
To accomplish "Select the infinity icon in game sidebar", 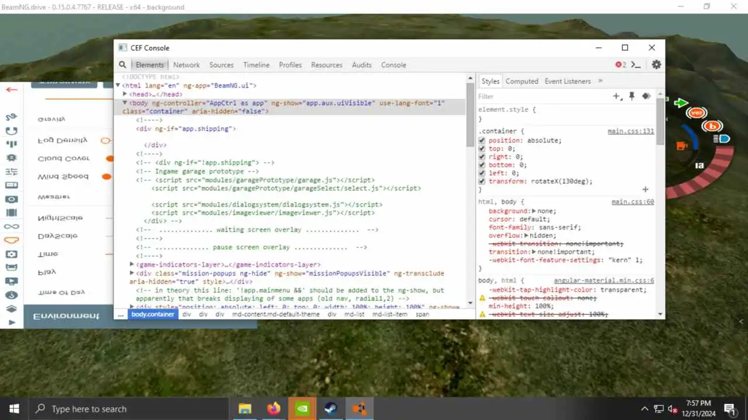I will 11,226.
